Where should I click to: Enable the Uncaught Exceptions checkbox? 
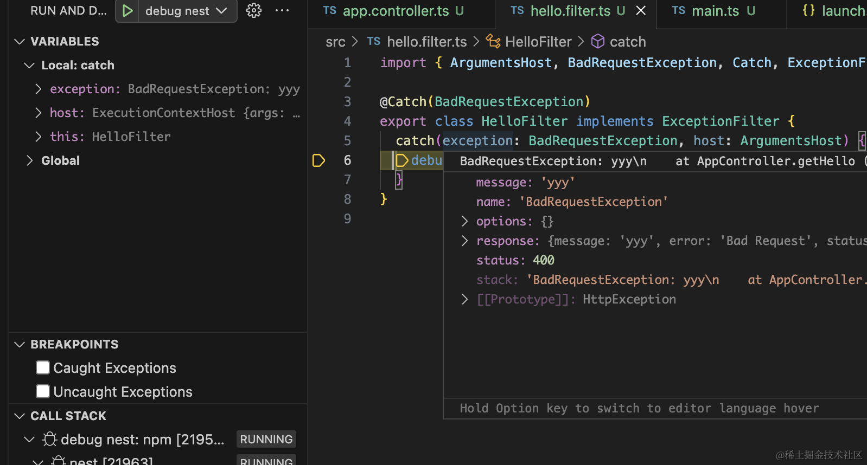pos(43,391)
